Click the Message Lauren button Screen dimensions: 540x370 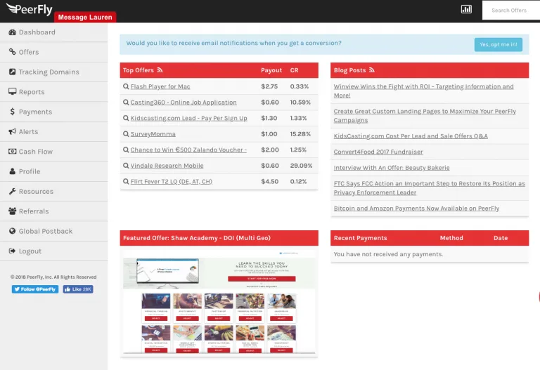[85, 17]
